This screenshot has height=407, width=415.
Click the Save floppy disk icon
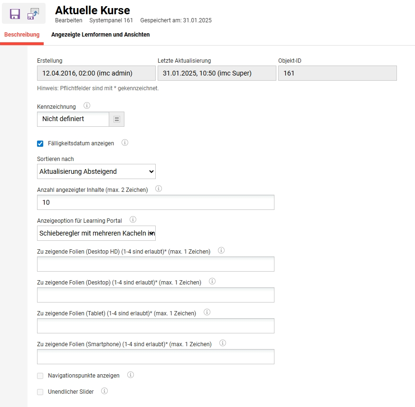coord(15,14)
